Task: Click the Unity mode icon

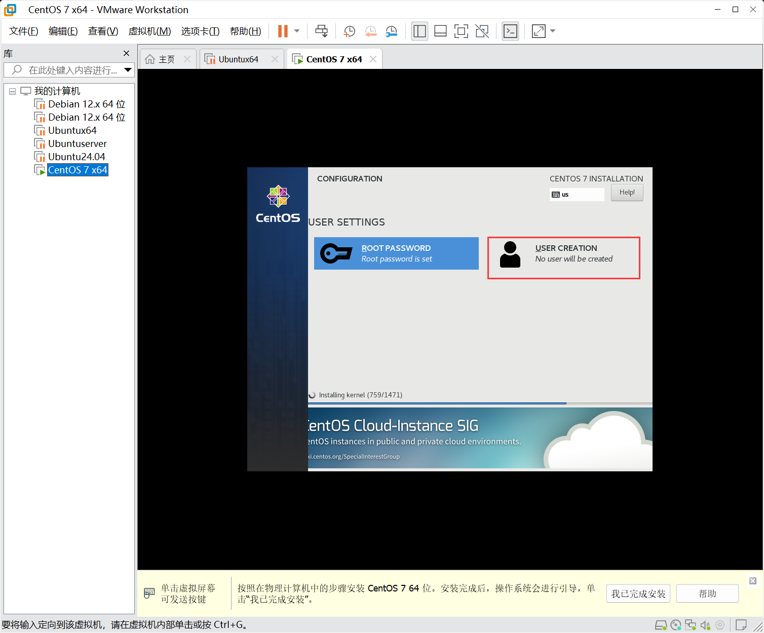Action: 482,31
